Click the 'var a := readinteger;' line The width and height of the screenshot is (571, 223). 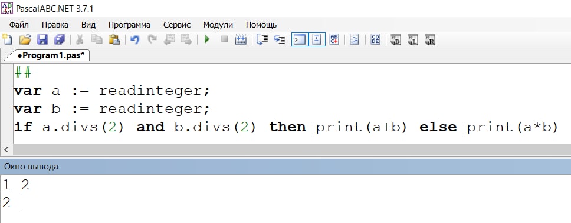point(112,91)
